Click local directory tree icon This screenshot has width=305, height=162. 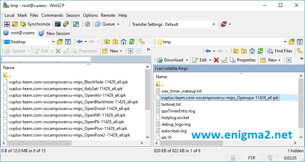point(142,42)
